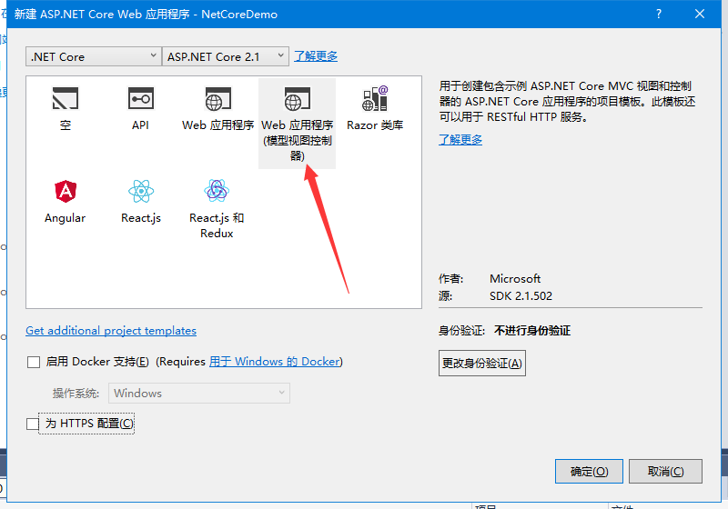Select the empty (空) project template icon
The image size is (728, 509).
(x=65, y=98)
